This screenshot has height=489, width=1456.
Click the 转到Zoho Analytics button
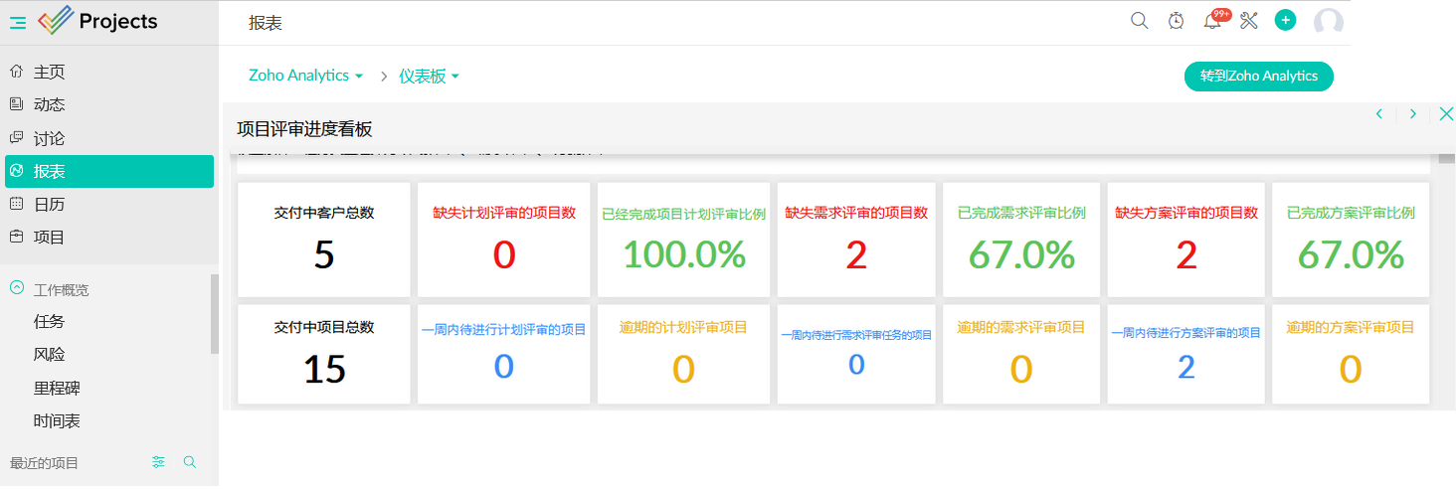pyautogui.click(x=1258, y=77)
